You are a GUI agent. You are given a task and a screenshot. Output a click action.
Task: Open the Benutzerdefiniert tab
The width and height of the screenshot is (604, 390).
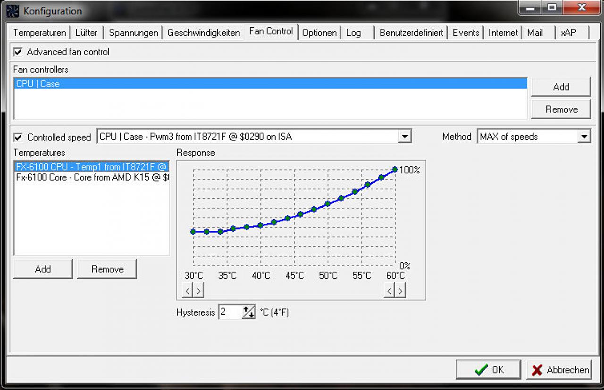coord(411,32)
